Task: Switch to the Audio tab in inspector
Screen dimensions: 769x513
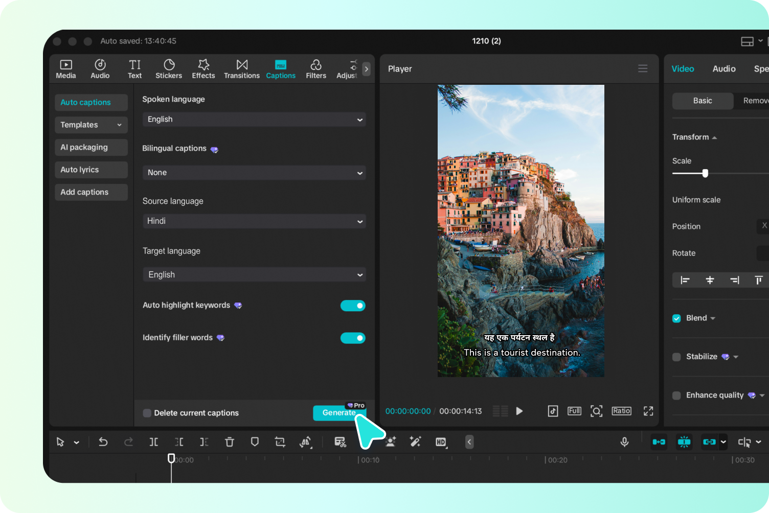Action: pos(724,69)
